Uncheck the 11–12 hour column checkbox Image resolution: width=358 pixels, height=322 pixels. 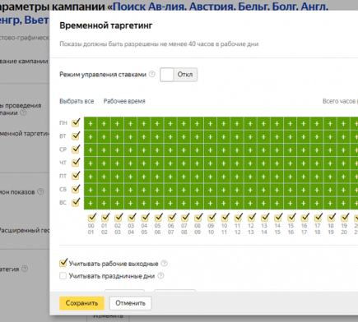pyautogui.click(x=238, y=218)
